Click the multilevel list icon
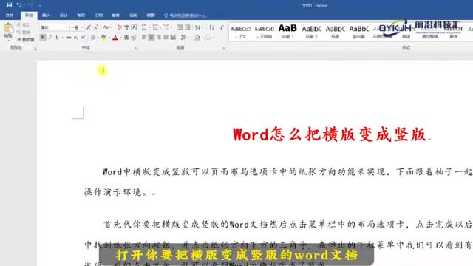The image size is (473, 266). point(166,27)
